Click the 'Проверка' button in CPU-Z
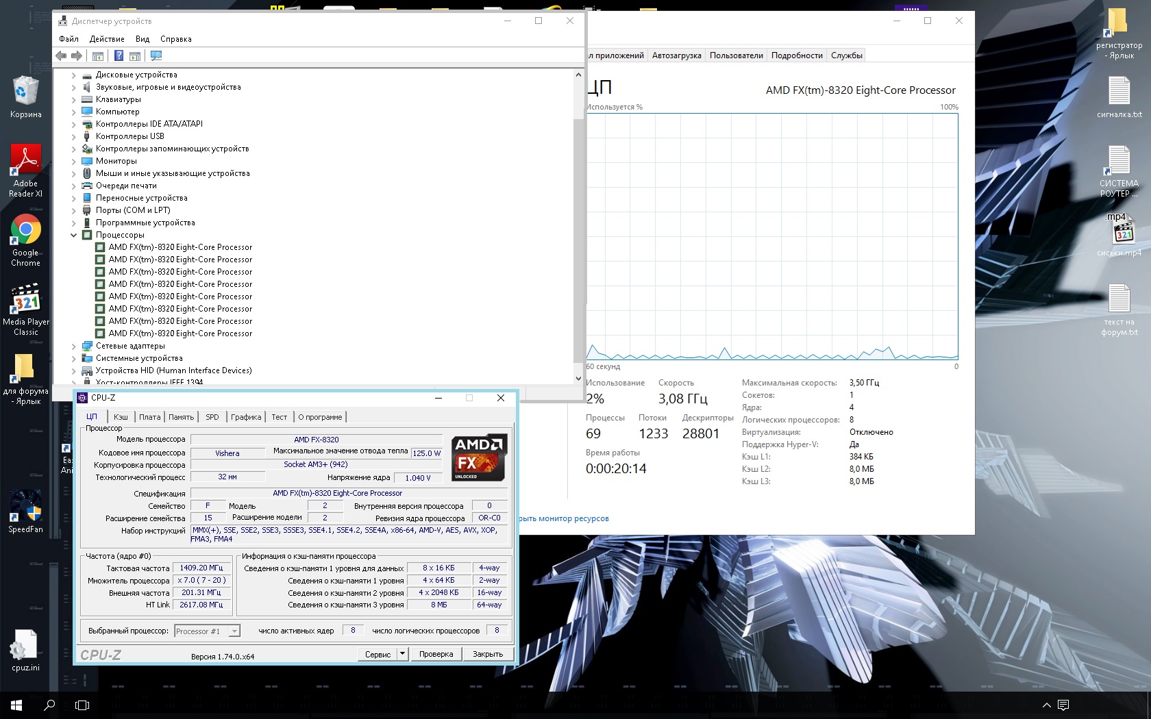Viewport: 1151px width, 719px height. click(436, 654)
